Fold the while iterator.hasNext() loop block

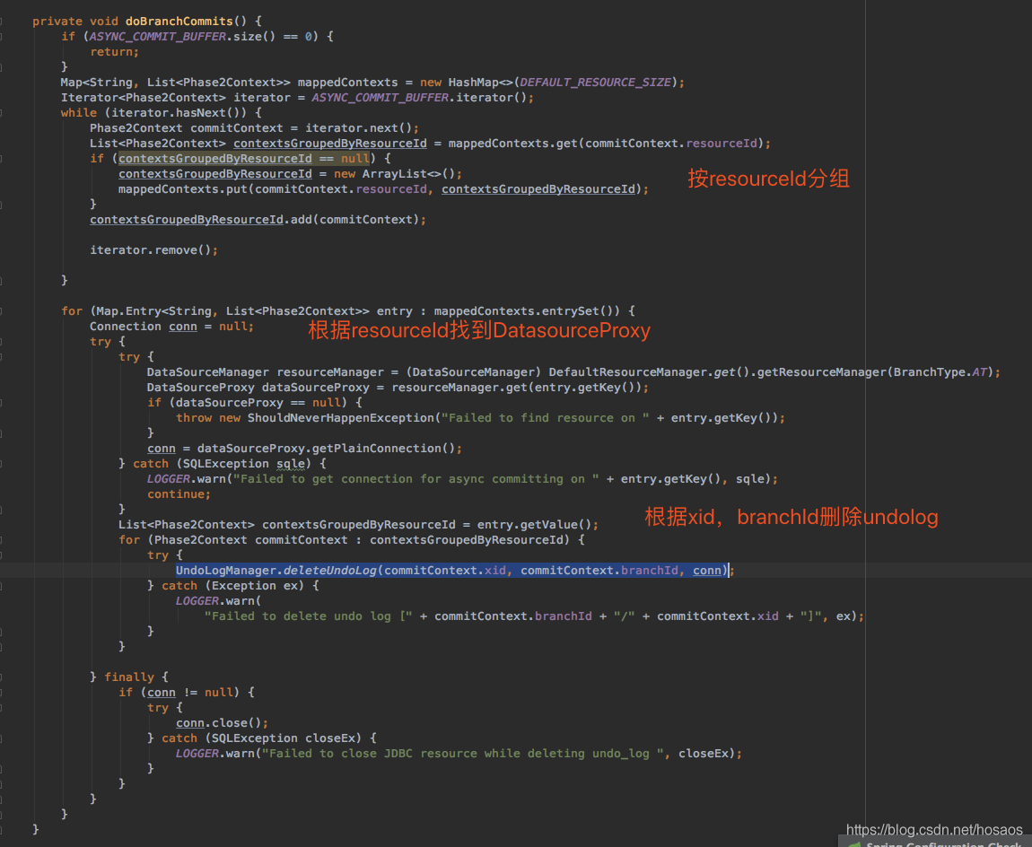pos(3,112)
